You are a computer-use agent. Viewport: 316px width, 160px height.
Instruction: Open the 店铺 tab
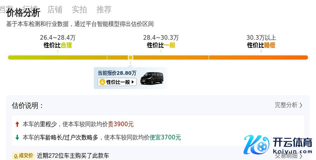[x=55, y=9]
